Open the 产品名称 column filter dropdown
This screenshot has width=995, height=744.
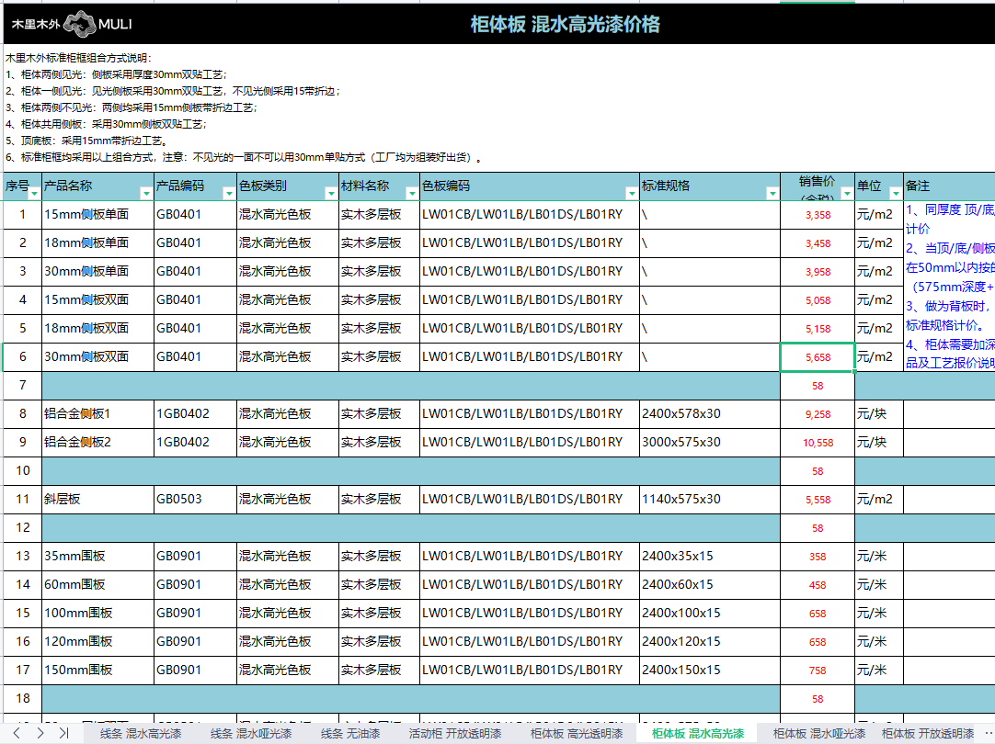tap(145, 193)
